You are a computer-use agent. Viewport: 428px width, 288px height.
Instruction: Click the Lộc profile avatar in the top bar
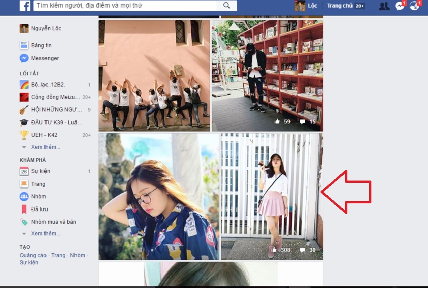300,6
